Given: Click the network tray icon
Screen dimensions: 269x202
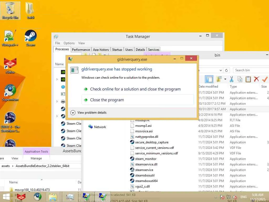Looking at the screenshot, I should point(228,197).
